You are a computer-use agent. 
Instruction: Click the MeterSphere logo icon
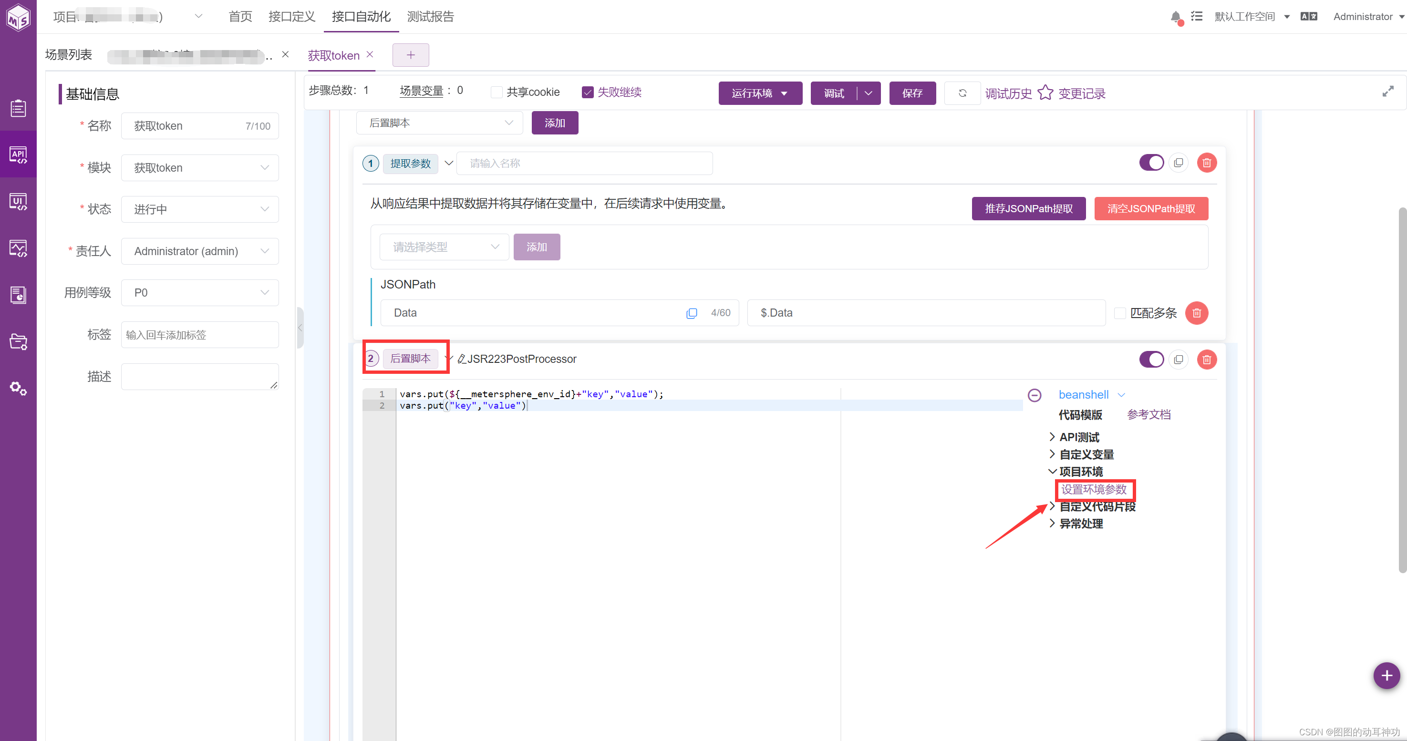[x=18, y=18]
